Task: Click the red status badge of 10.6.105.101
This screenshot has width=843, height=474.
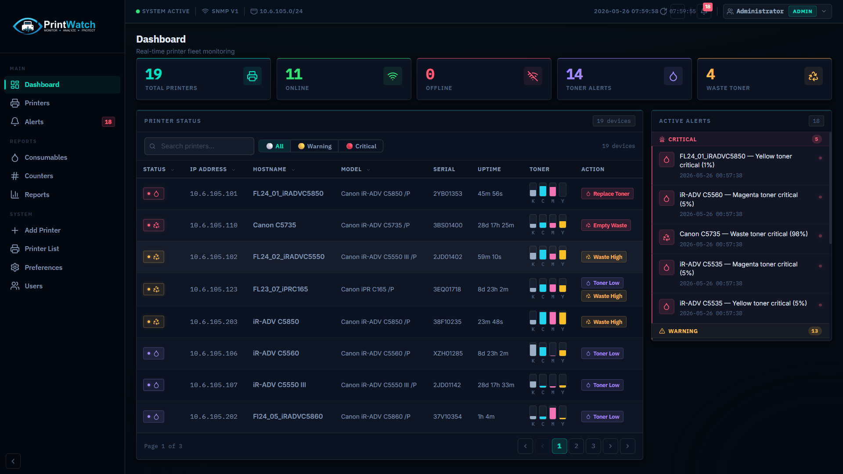Action: coord(154,194)
